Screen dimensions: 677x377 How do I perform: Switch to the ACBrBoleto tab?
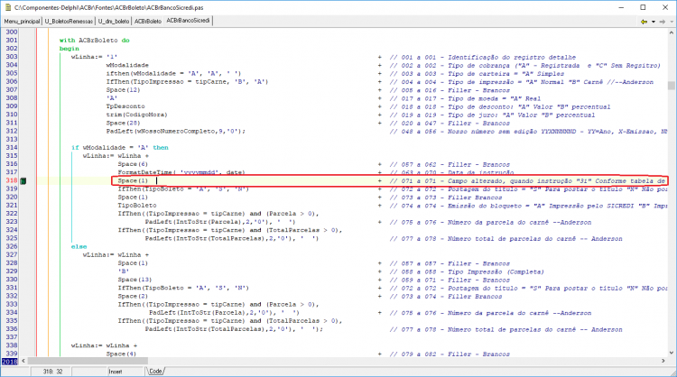[148, 21]
